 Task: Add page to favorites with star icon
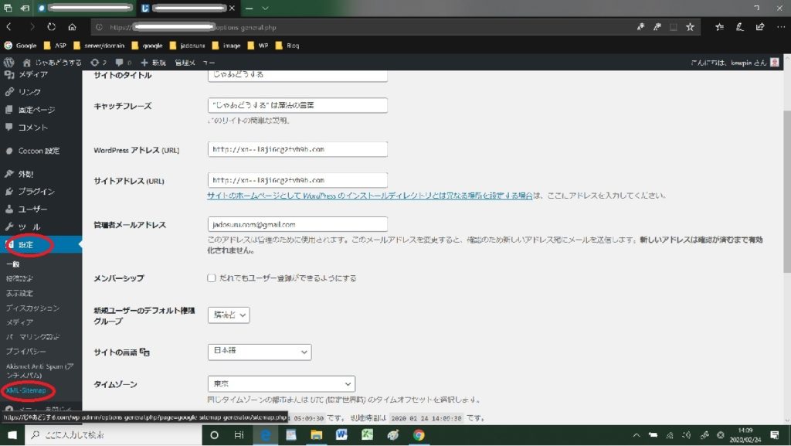(x=690, y=26)
